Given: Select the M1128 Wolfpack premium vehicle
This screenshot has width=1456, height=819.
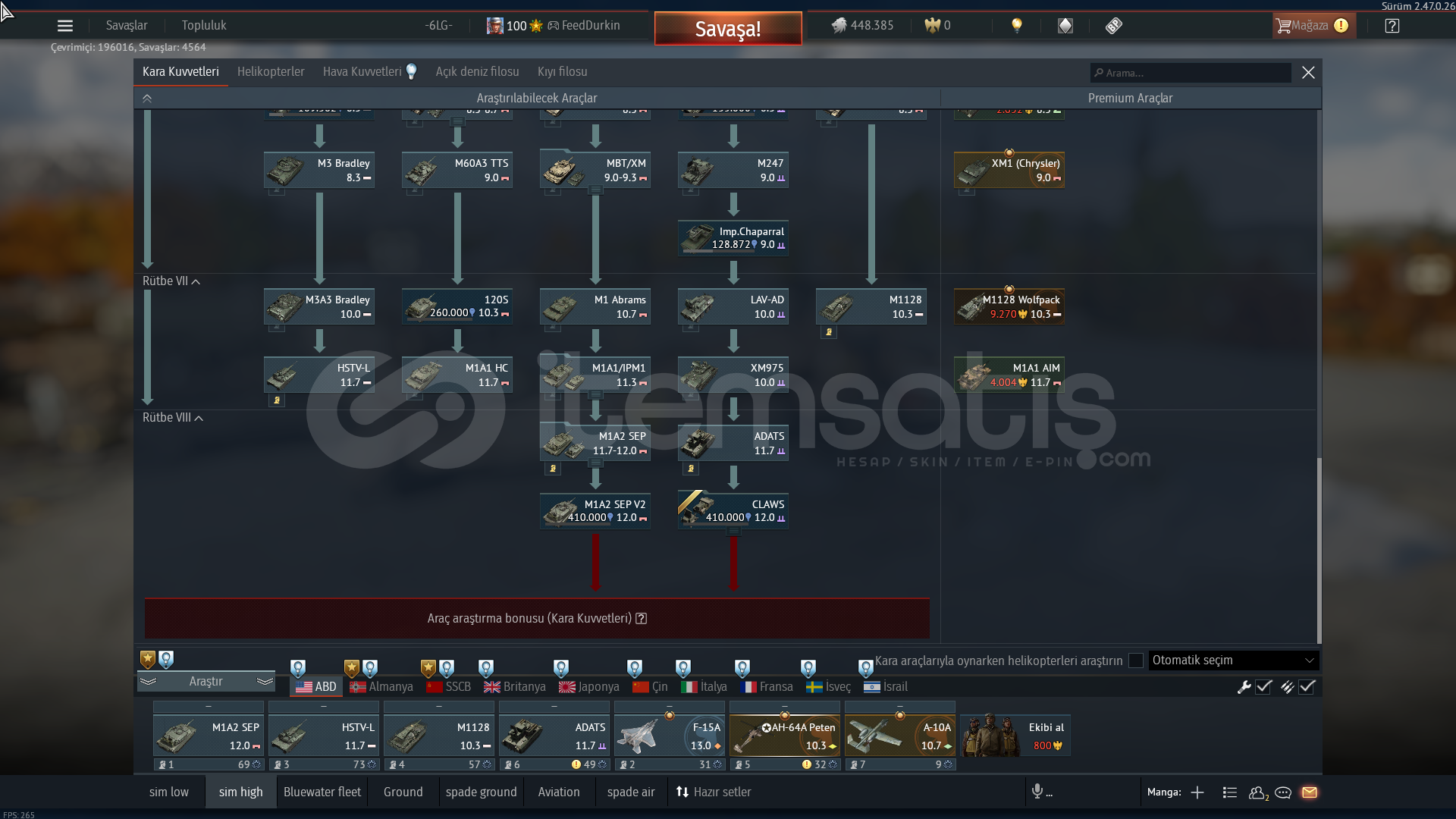Looking at the screenshot, I should (x=1009, y=306).
